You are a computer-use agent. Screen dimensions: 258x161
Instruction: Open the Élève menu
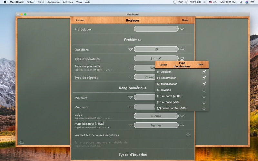click(41, 2)
